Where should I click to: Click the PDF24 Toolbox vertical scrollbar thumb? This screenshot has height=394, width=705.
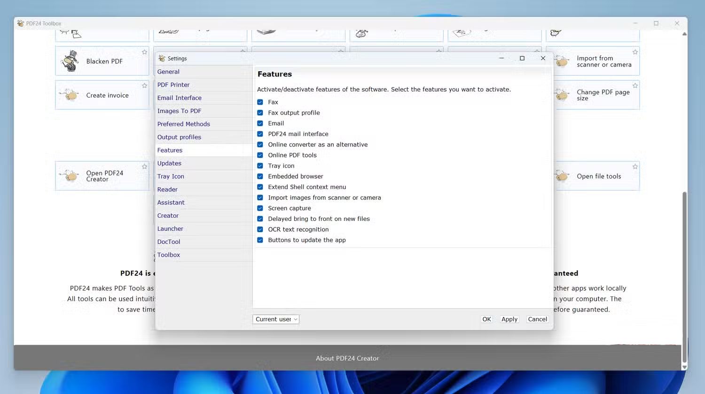click(684, 276)
